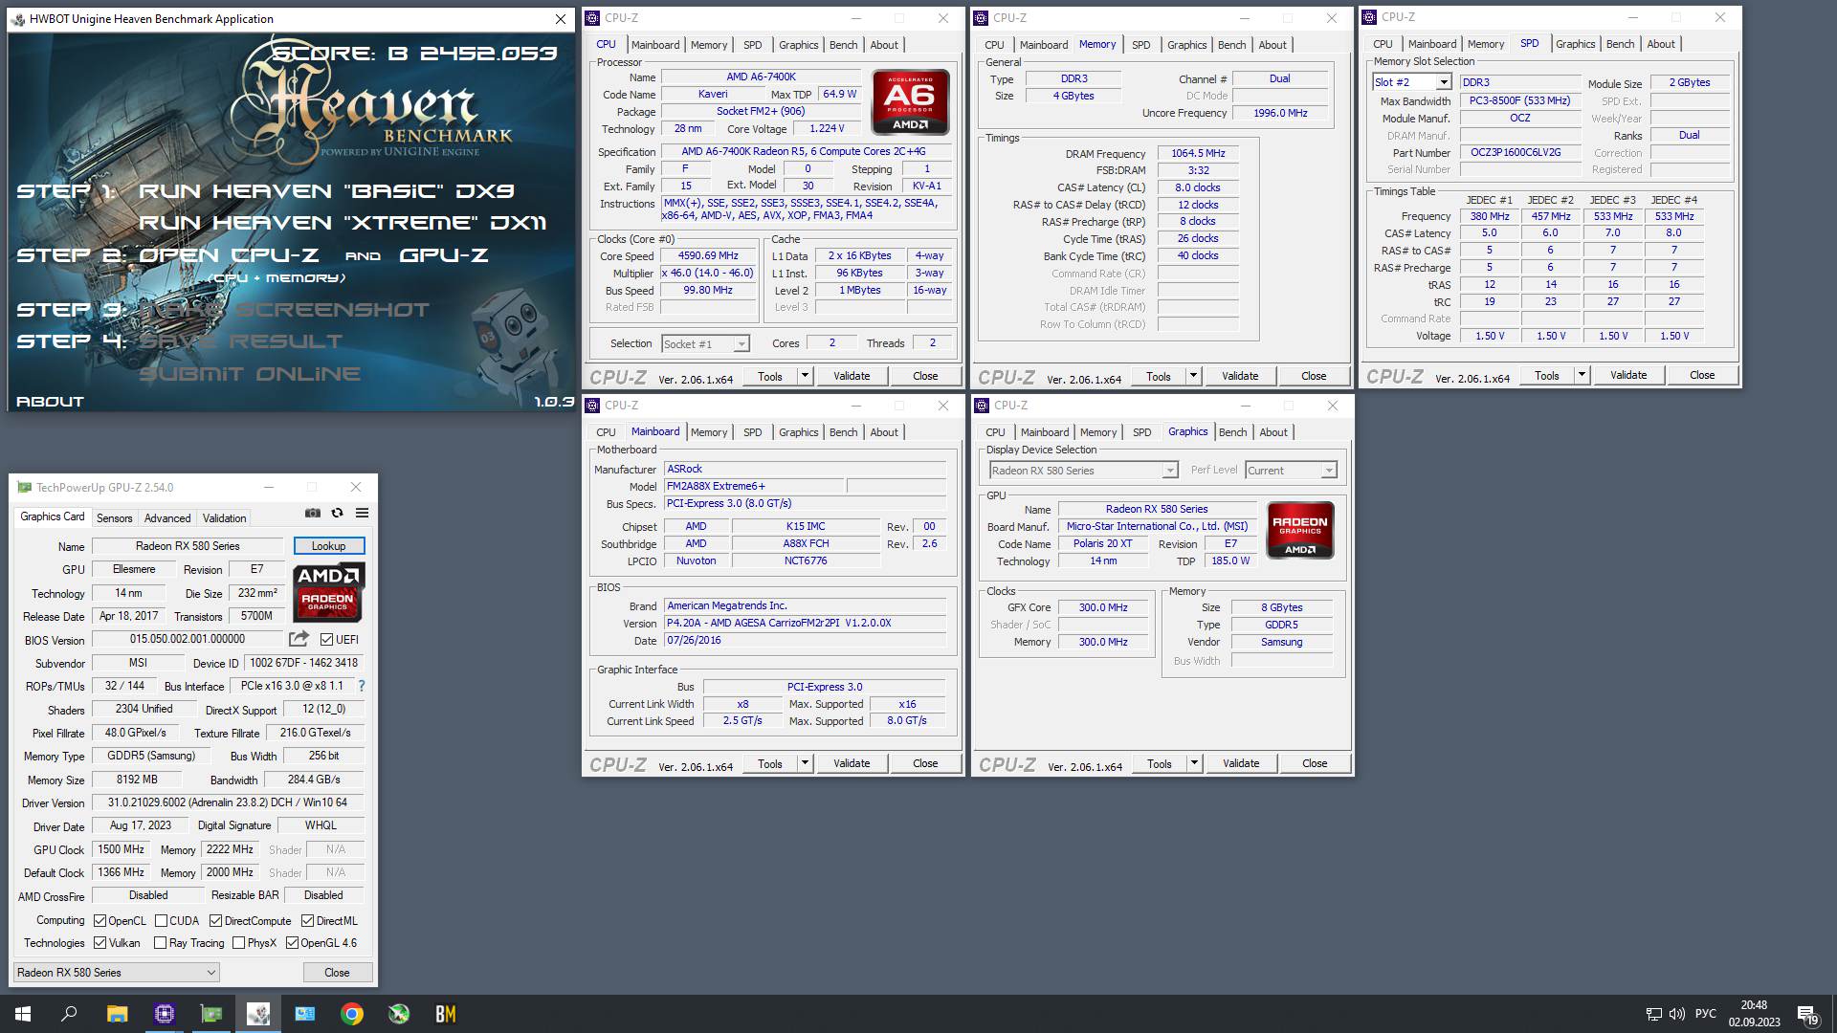Click the Driver Version field in GPU-Z
This screenshot has width=1837, height=1033.
pos(228,802)
